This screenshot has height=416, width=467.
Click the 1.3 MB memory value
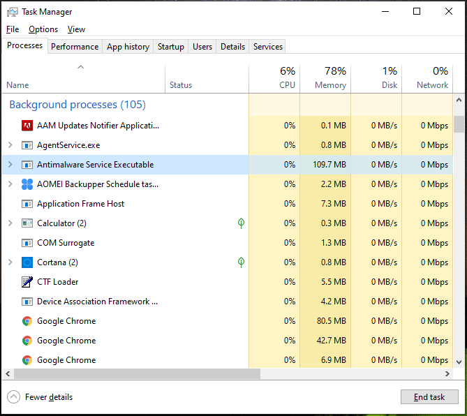click(x=334, y=243)
